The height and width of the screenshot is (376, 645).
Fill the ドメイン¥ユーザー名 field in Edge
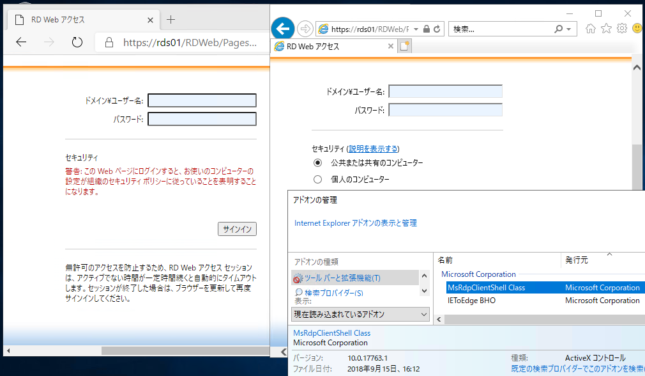[202, 100]
